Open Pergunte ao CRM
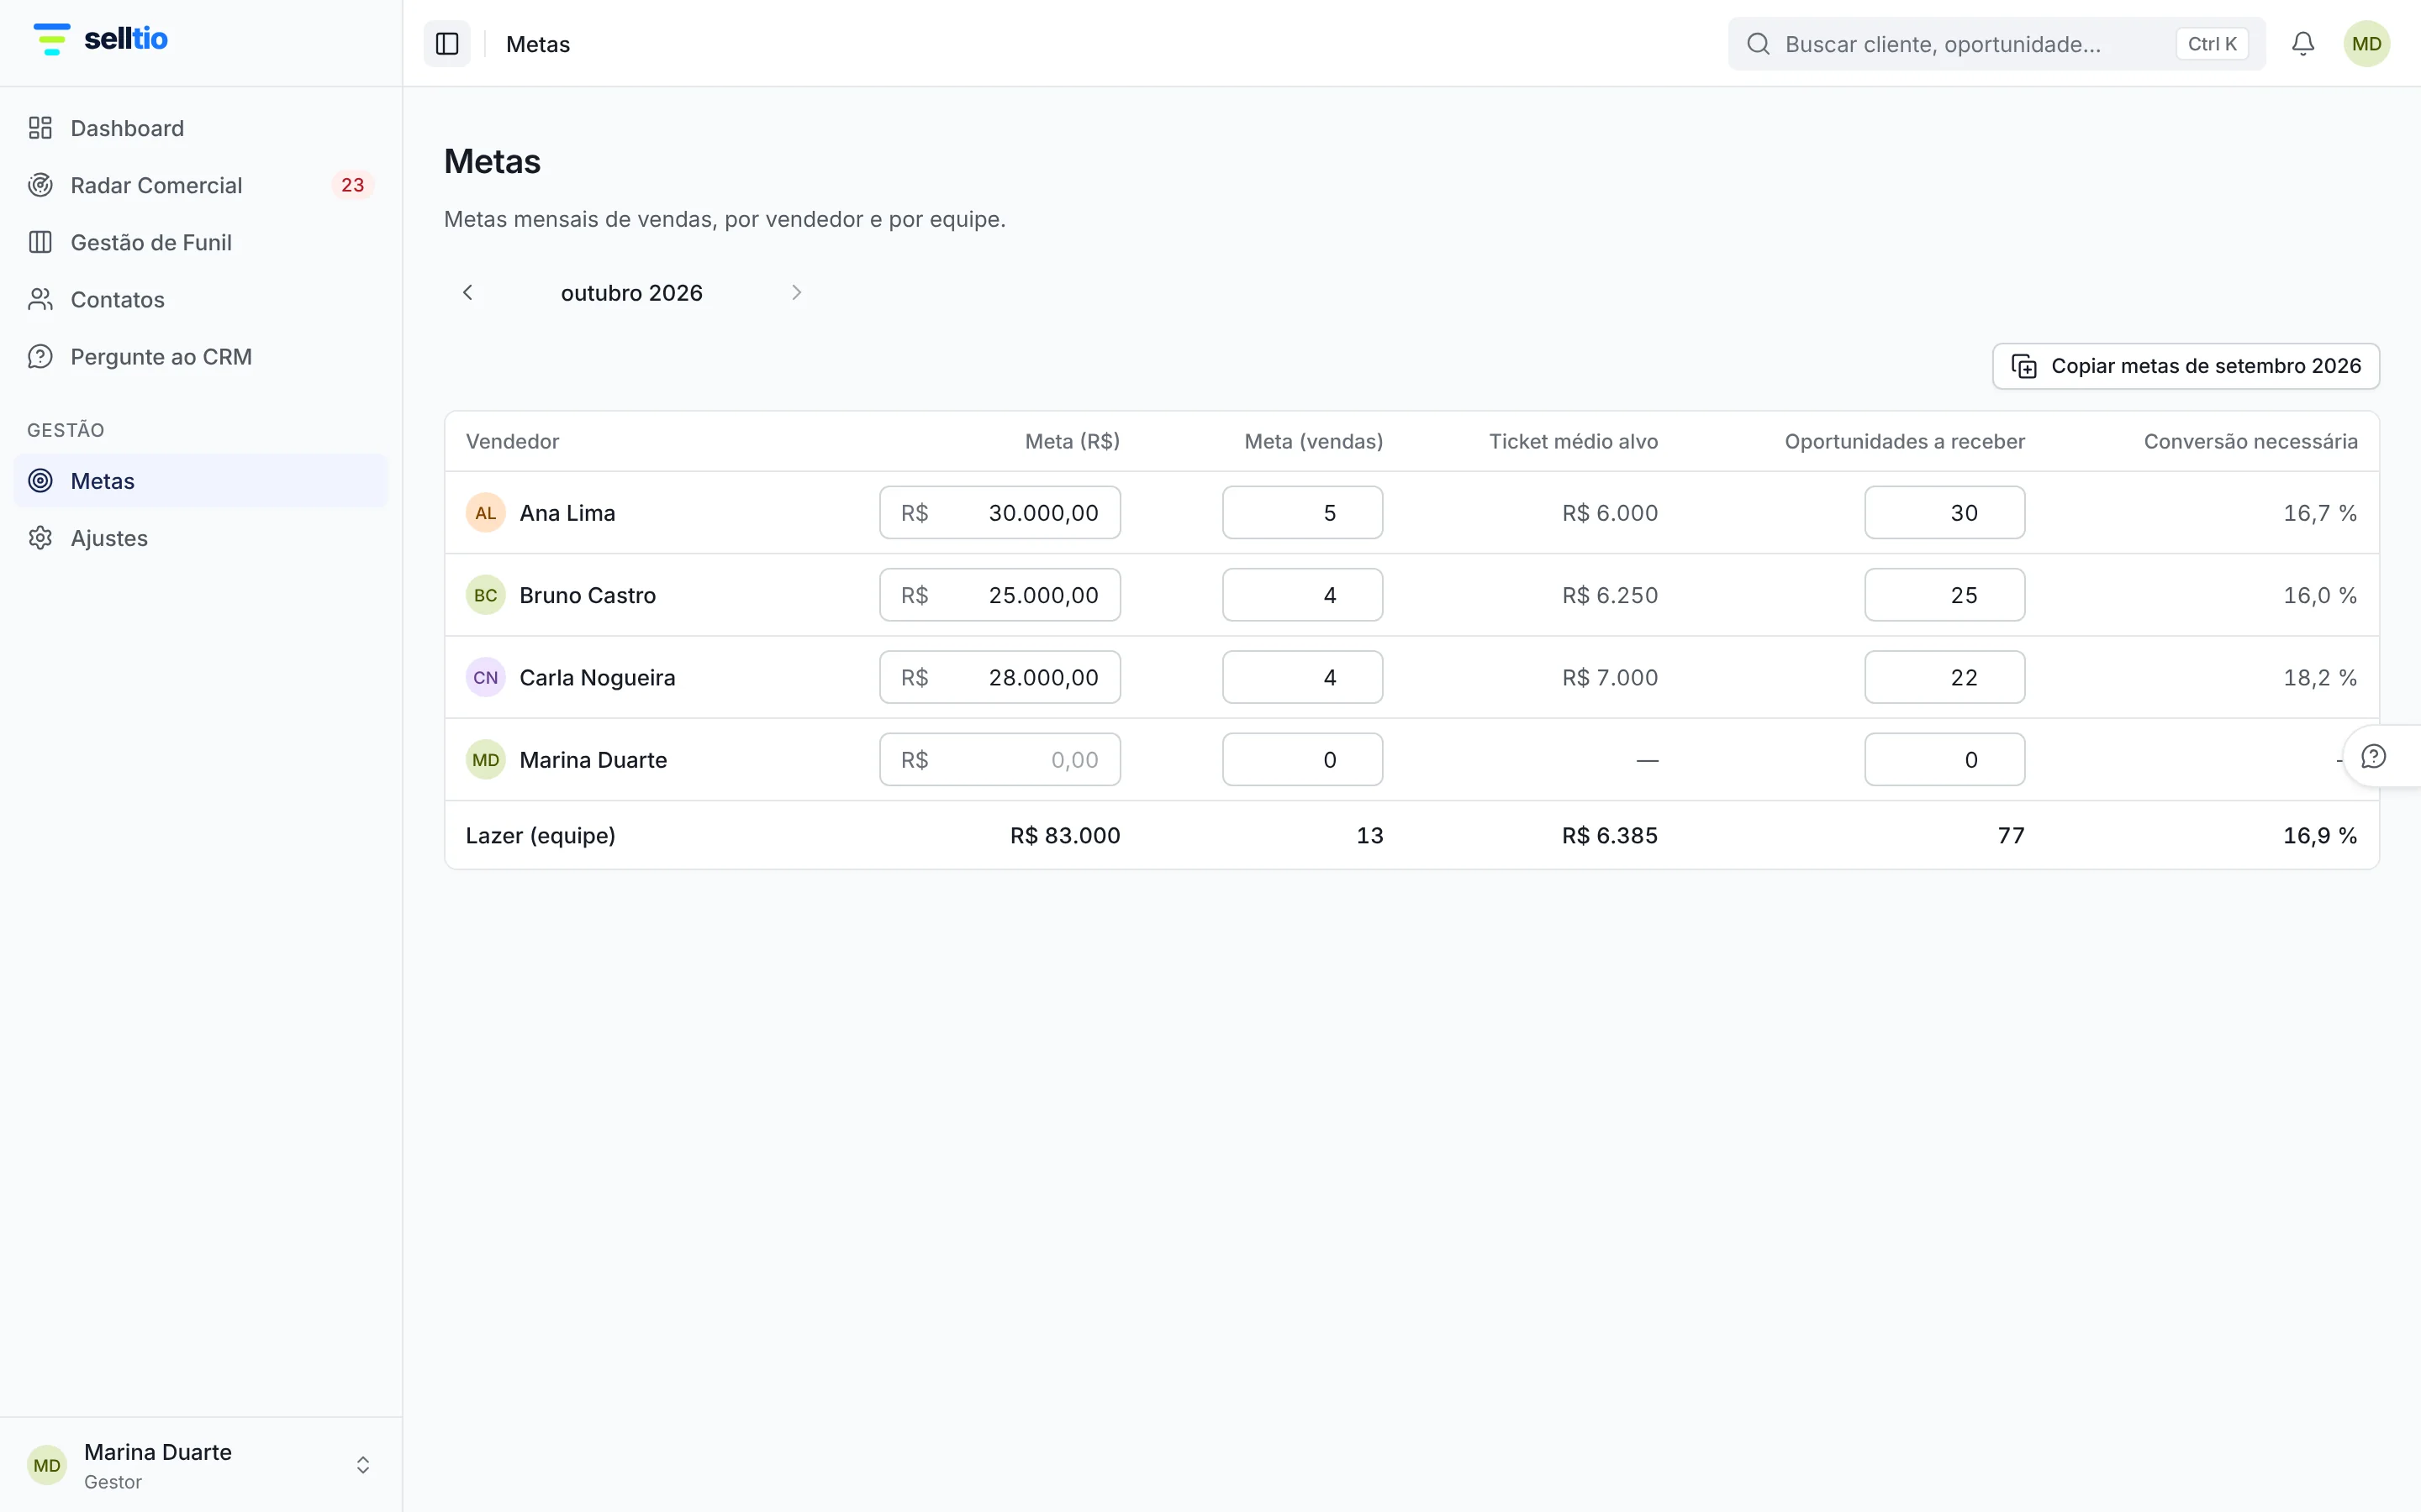This screenshot has height=1512, width=2421. pyautogui.click(x=201, y=357)
